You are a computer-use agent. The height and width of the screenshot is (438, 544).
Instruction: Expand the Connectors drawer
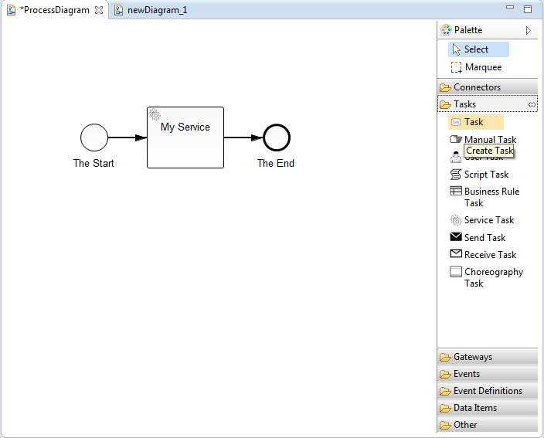(488, 87)
